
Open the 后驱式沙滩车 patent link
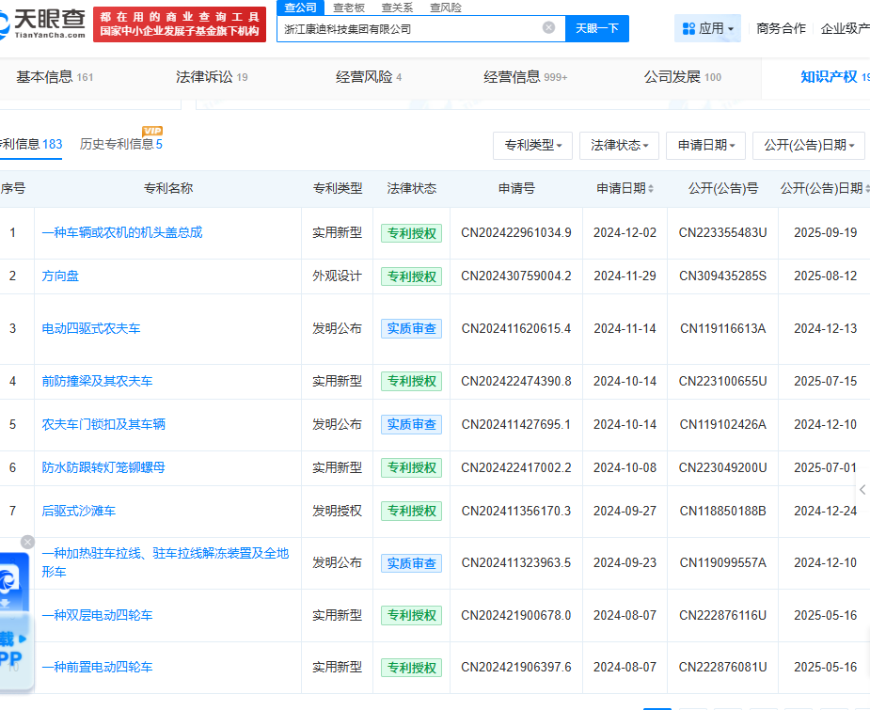78,511
